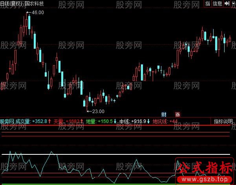Click the down arrow after 中线
The width and height of the screenshot is (236, 185).
(148, 121)
